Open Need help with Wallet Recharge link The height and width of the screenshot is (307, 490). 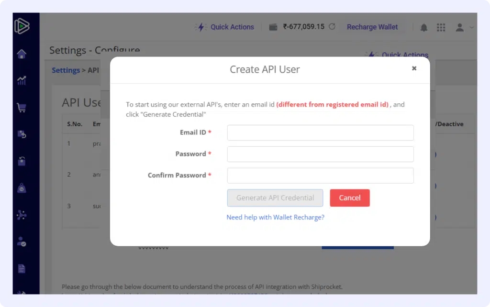click(275, 217)
